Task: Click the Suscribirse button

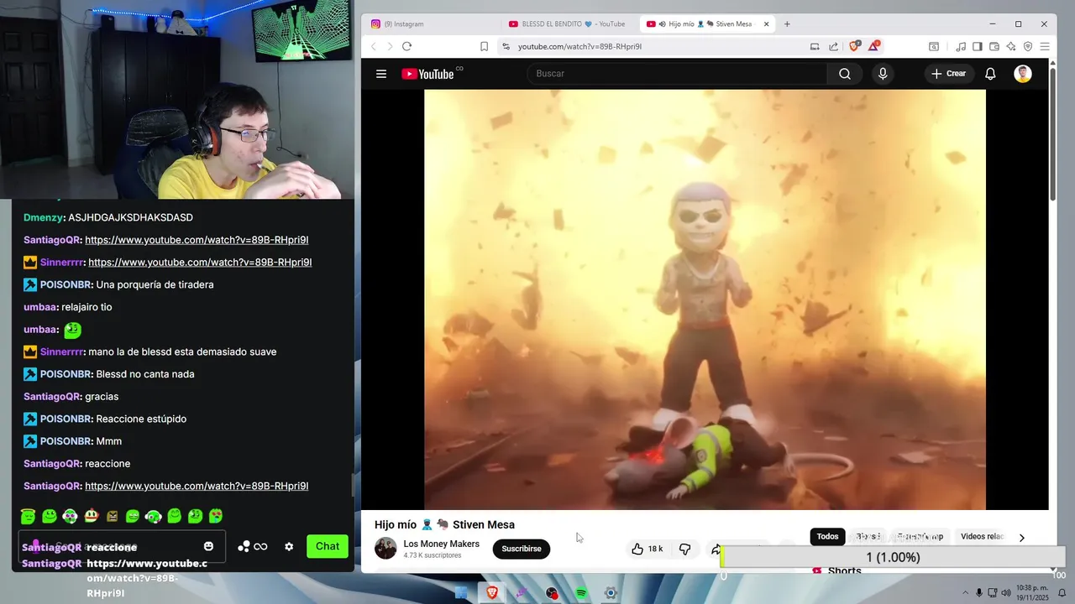Action: click(x=522, y=549)
